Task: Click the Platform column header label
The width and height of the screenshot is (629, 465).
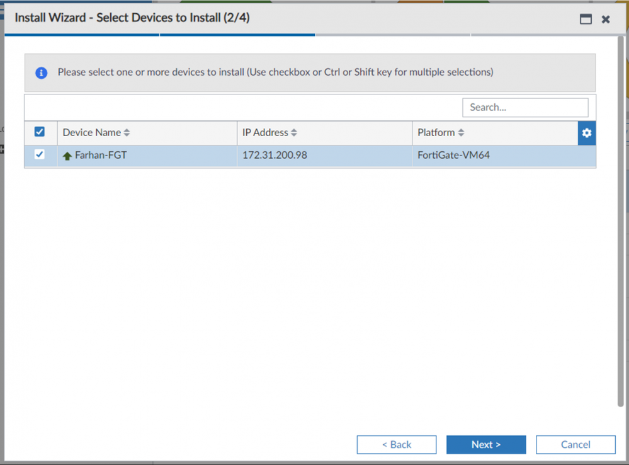Action: [436, 133]
